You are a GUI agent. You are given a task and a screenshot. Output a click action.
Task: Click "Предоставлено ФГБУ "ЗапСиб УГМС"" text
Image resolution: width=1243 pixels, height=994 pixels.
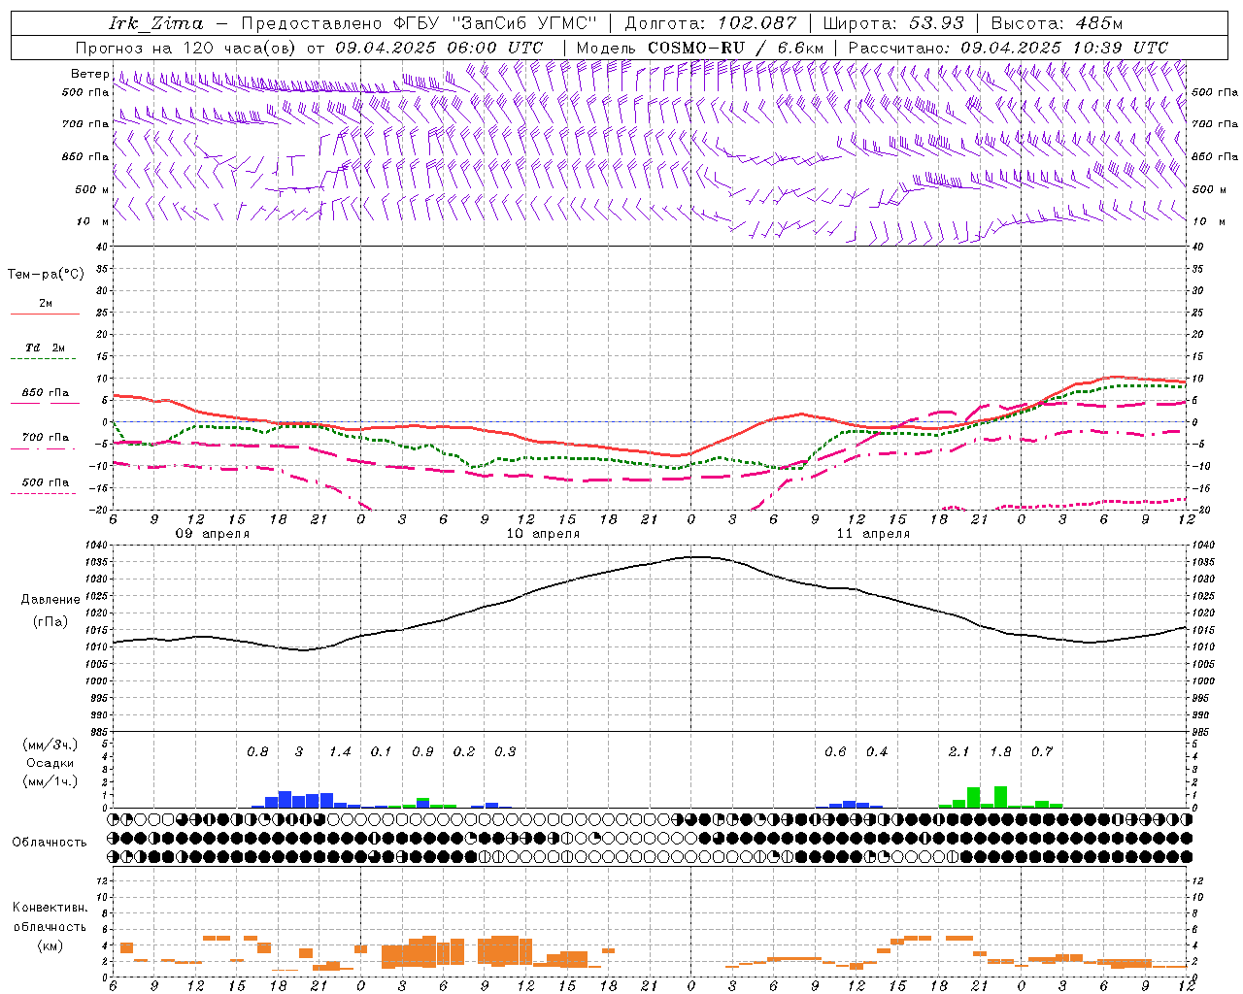(x=418, y=23)
